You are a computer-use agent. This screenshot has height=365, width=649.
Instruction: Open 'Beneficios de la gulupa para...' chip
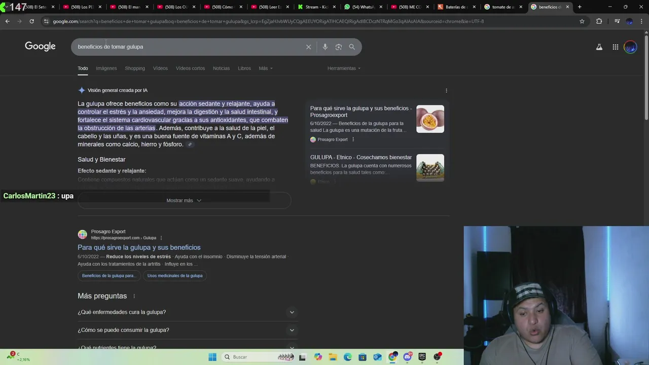[109, 276]
